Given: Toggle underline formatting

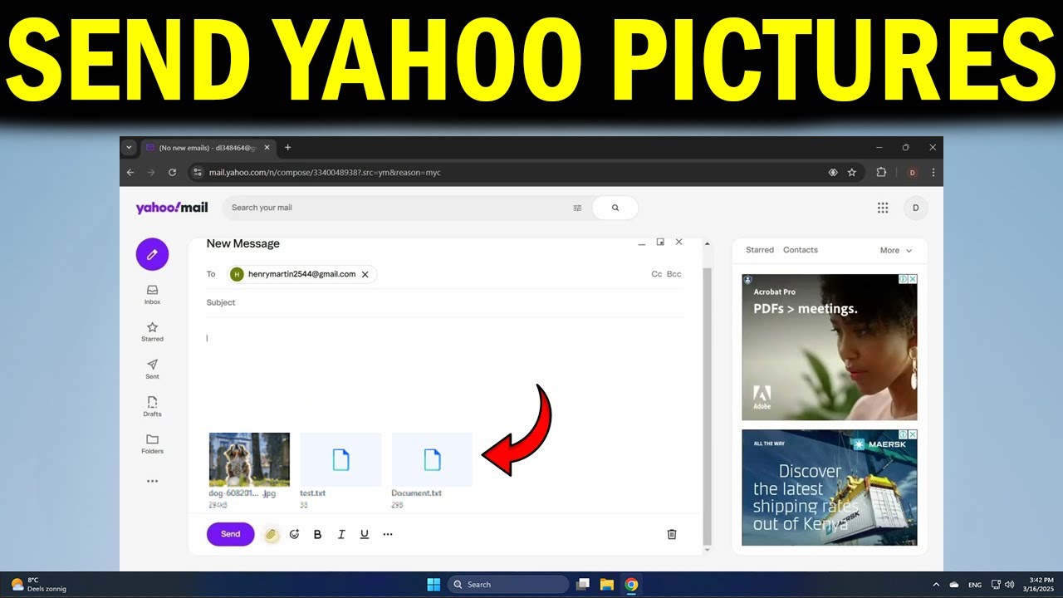Looking at the screenshot, I should click(364, 534).
